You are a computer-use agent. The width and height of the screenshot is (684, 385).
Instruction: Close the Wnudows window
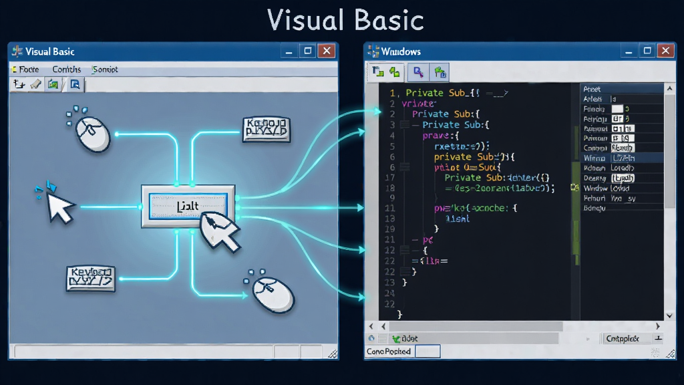tap(666, 51)
